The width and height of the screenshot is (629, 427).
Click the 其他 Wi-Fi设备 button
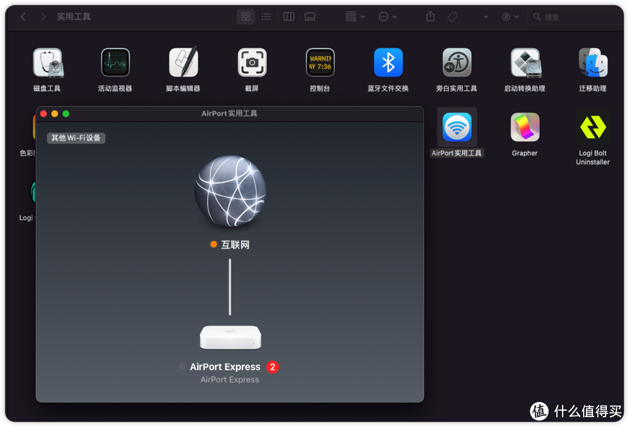[x=76, y=138]
